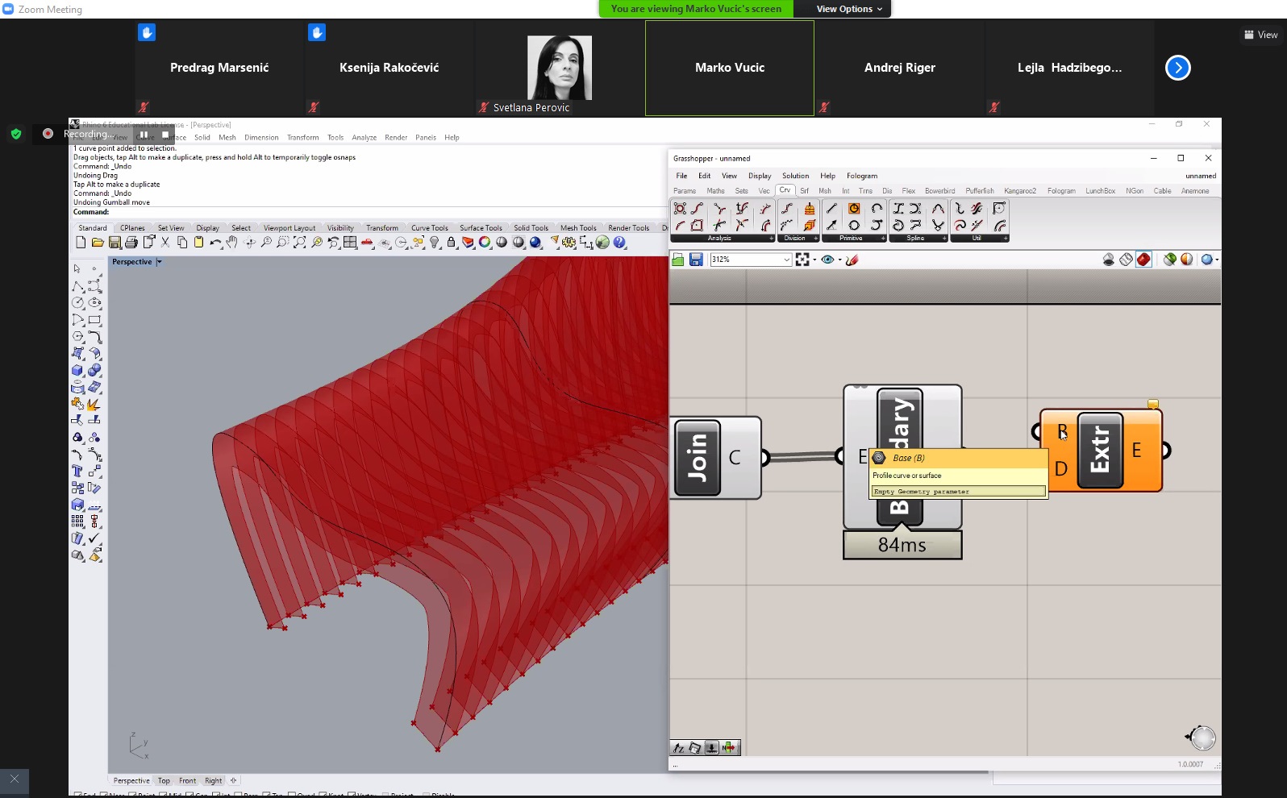Screen dimensions: 1287x798
Task: Click the Save disk icon in Rhino toolbar
Action: 115,242
